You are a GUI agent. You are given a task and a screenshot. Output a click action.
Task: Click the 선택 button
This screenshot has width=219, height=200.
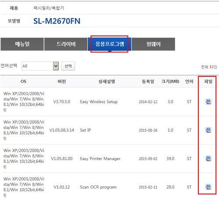click(x=68, y=66)
